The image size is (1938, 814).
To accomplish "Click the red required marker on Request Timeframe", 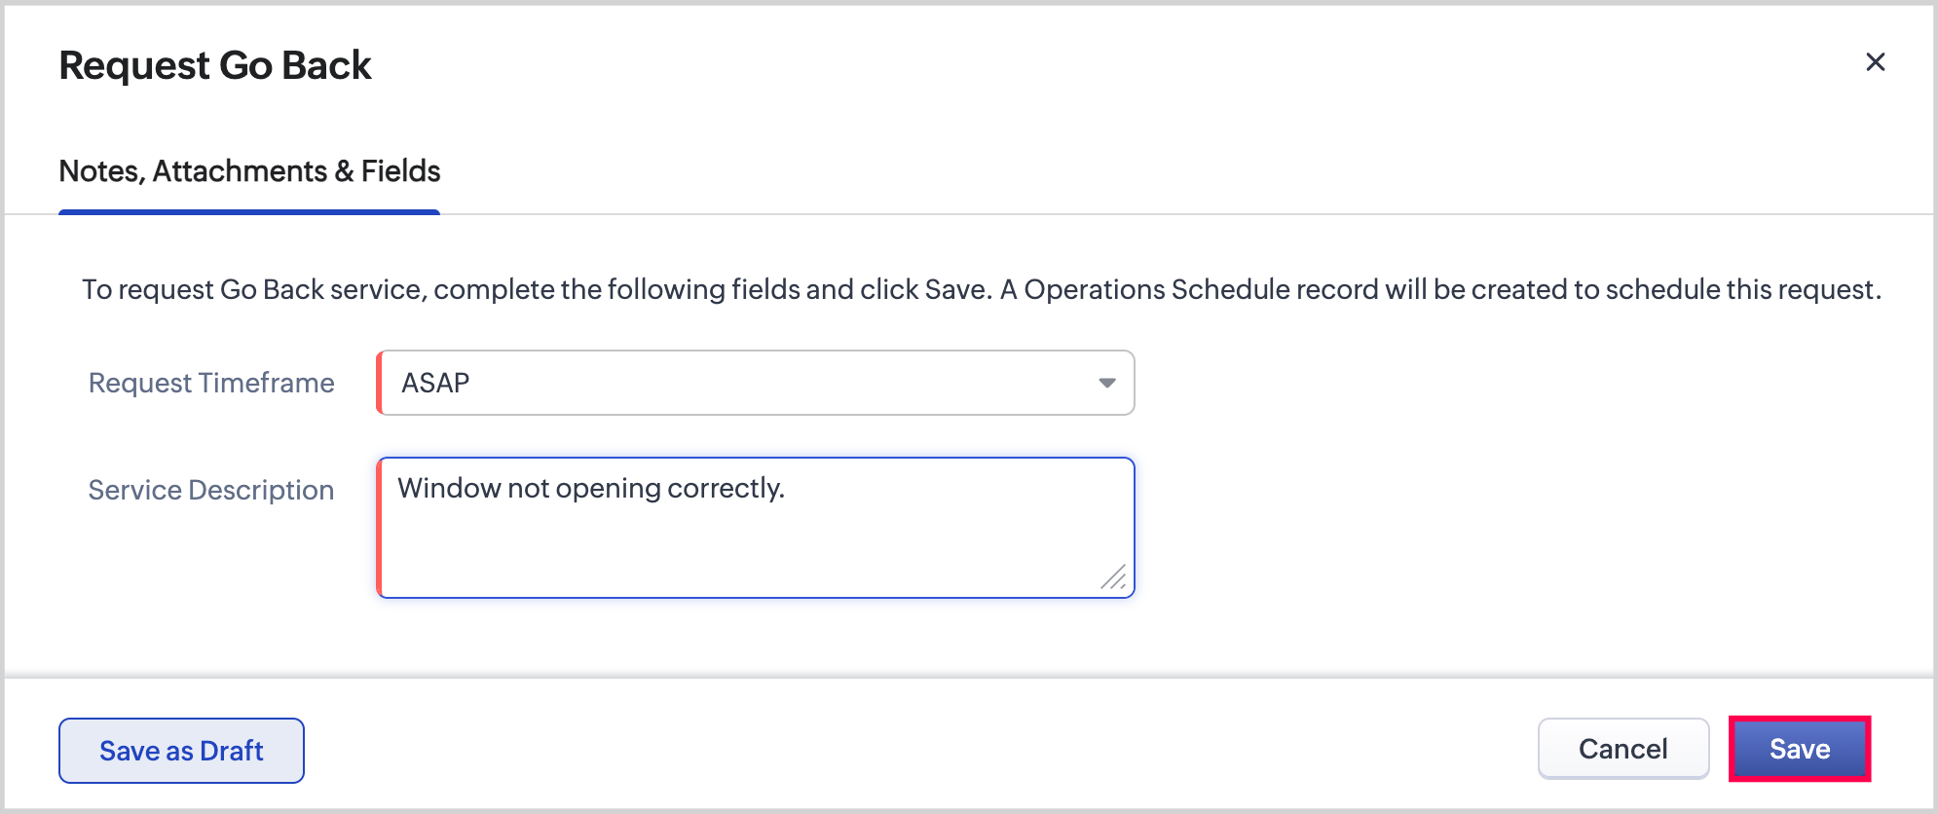I will click(x=379, y=383).
